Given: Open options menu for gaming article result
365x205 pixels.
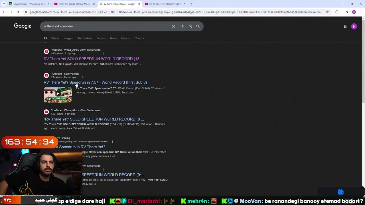Looking at the screenshot, I should tap(112, 142).
